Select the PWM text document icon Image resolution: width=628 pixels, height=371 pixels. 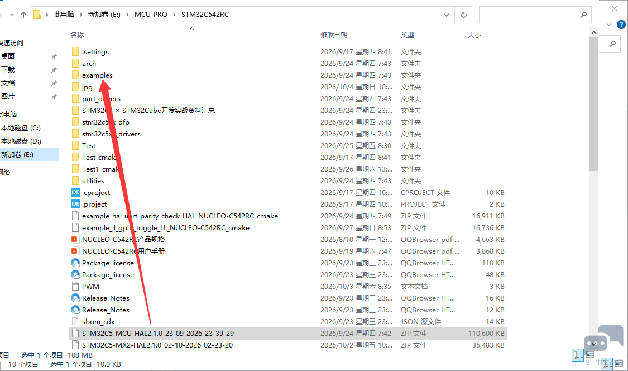tap(75, 286)
